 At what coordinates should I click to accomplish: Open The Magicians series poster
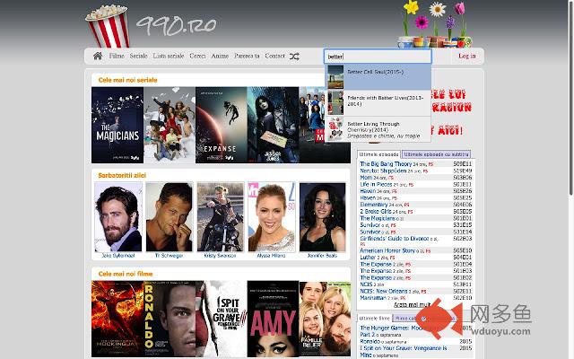pyautogui.click(x=117, y=125)
